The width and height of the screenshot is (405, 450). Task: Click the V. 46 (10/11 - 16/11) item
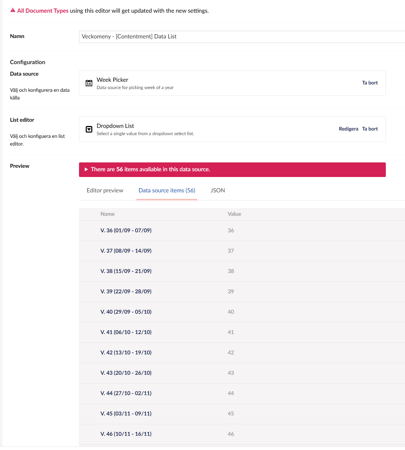(x=126, y=434)
